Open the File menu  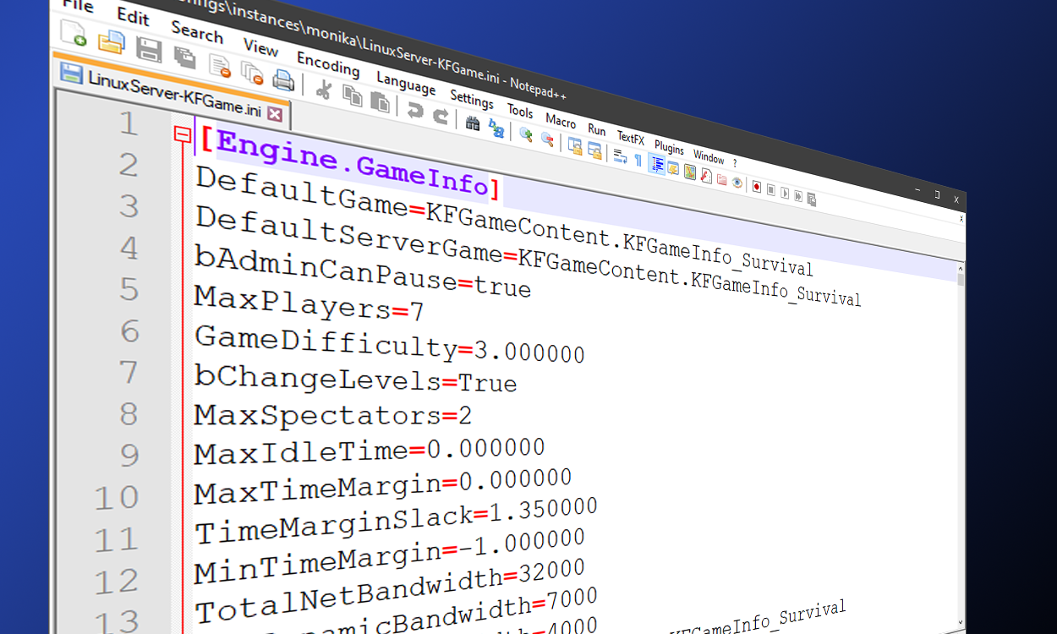coord(78,5)
